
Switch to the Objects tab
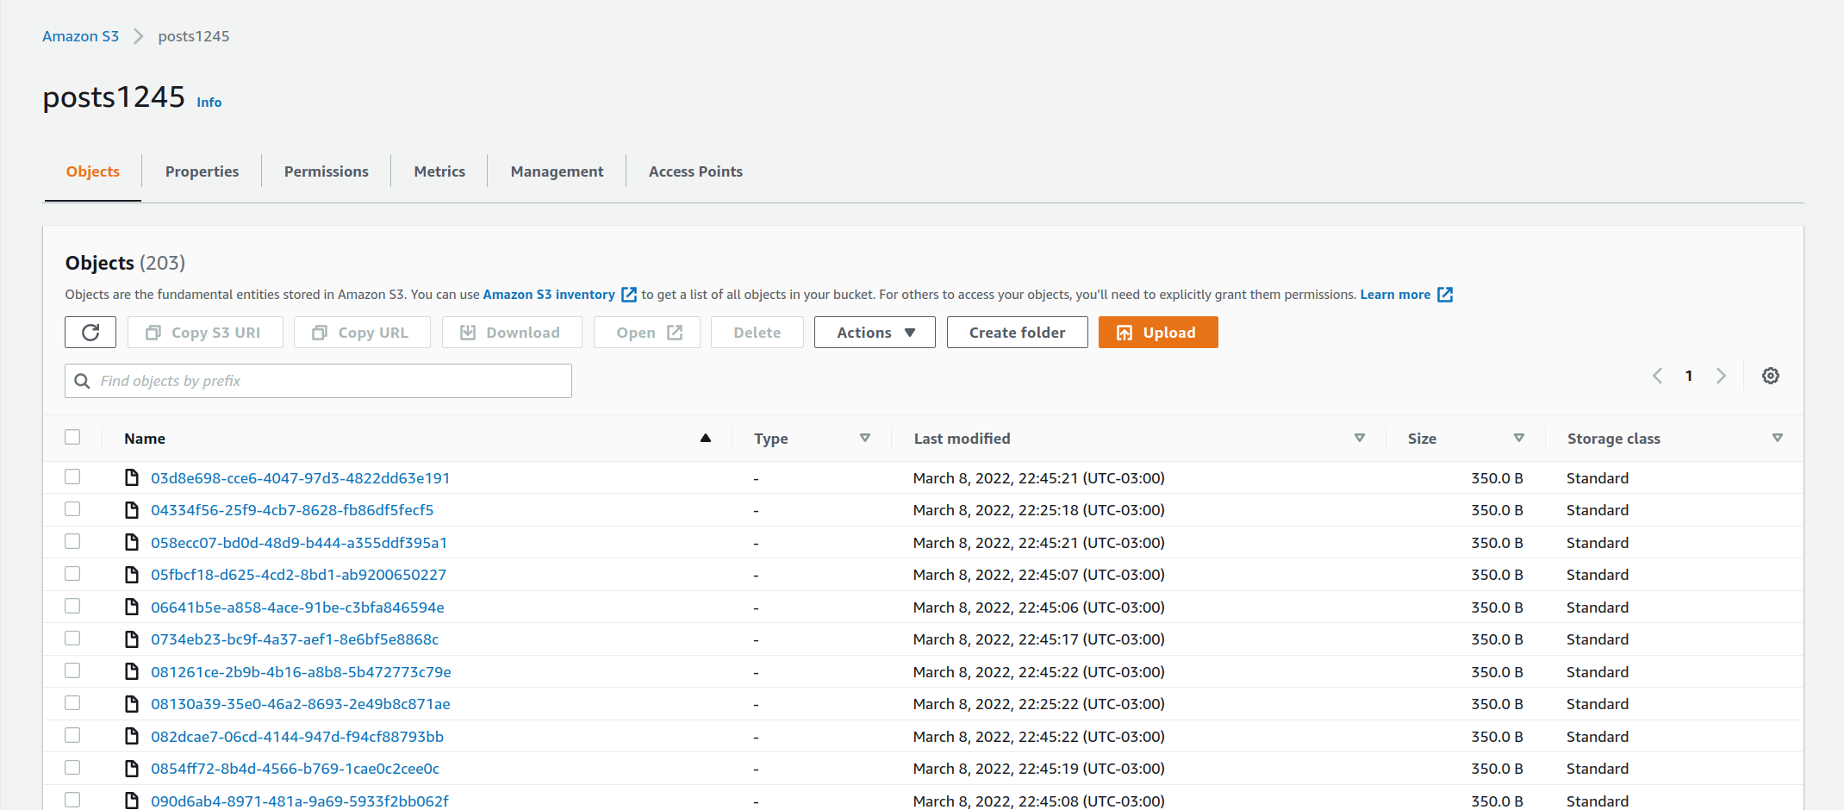pos(93,171)
